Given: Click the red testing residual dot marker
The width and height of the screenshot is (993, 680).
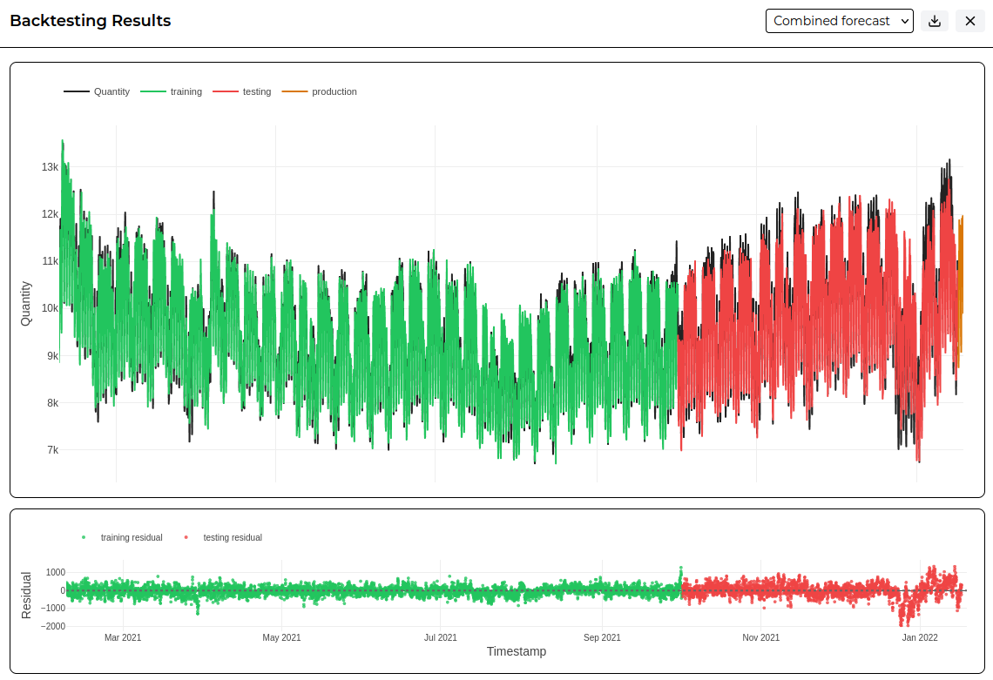Looking at the screenshot, I should (186, 537).
